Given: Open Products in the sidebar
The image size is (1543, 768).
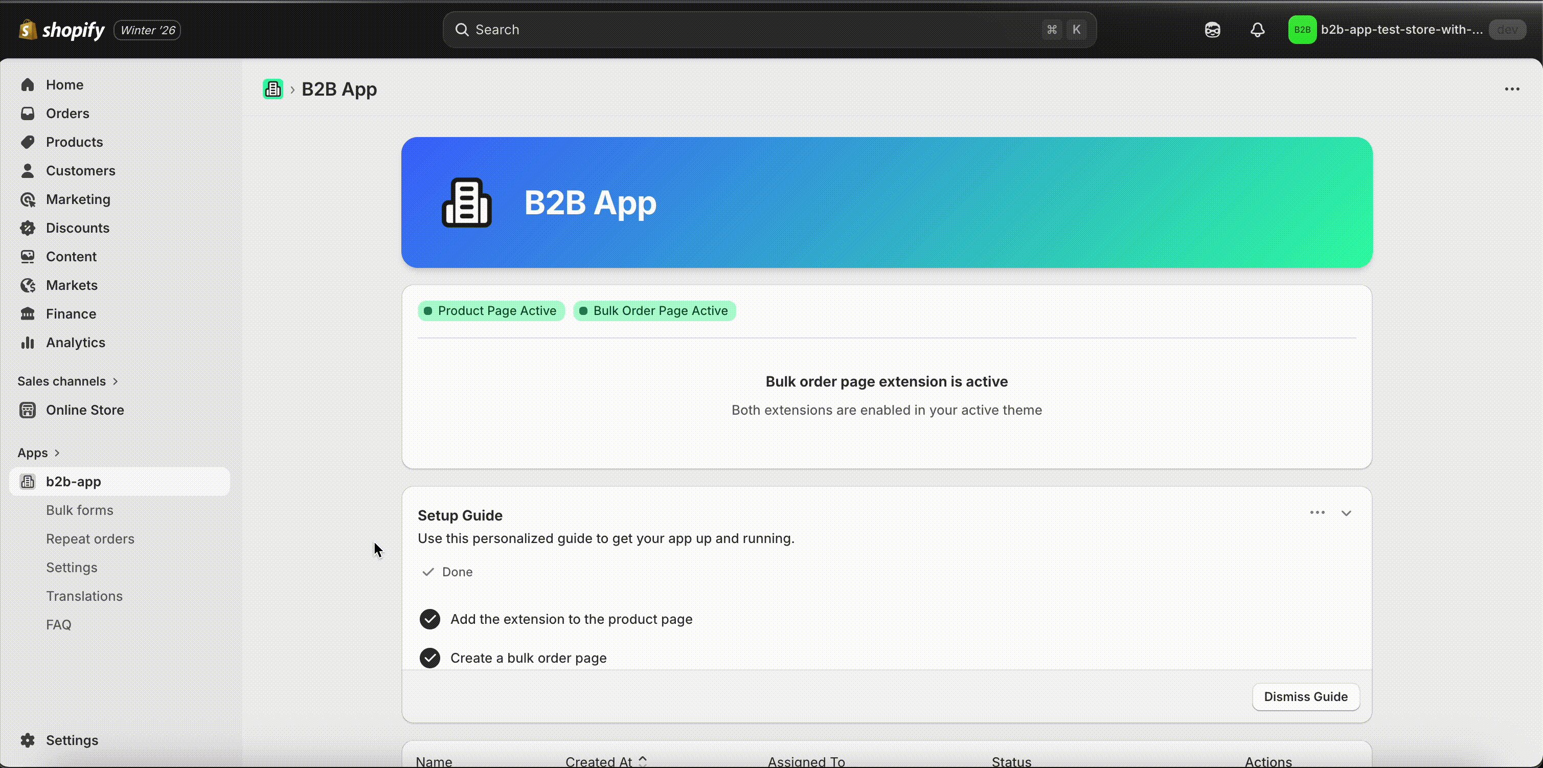Looking at the screenshot, I should pos(74,143).
